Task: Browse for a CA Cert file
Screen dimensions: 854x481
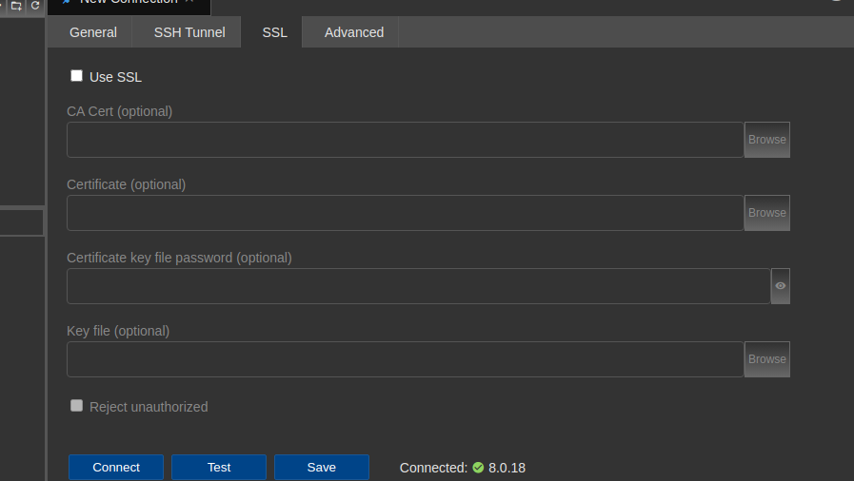Action: click(766, 140)
